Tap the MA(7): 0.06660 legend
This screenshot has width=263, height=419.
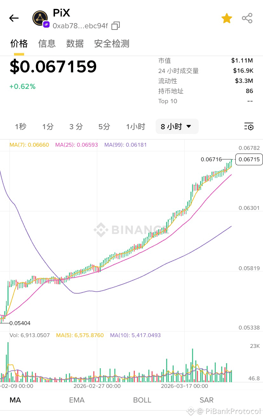point(29,145)
